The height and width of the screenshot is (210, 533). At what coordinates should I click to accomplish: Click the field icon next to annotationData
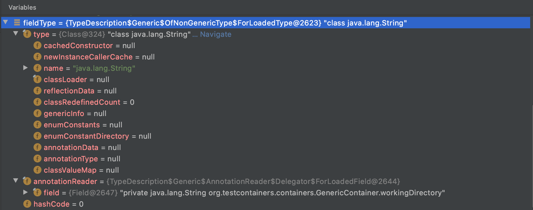click(x=37, y=147)
